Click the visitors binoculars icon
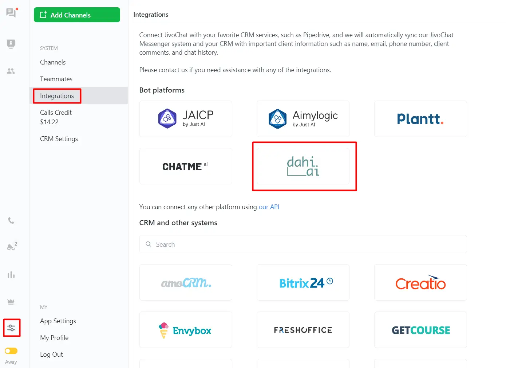 click(x=11, y=247)
